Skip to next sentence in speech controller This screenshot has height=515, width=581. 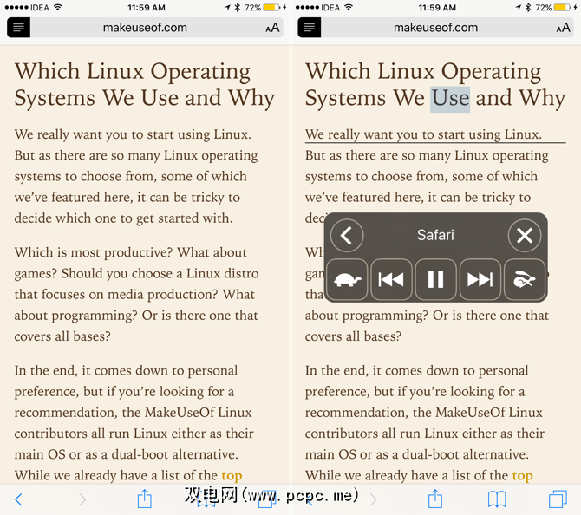480,279
